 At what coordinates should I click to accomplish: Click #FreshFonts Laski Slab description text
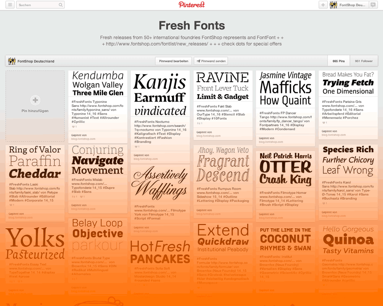(x=34, y=192)
